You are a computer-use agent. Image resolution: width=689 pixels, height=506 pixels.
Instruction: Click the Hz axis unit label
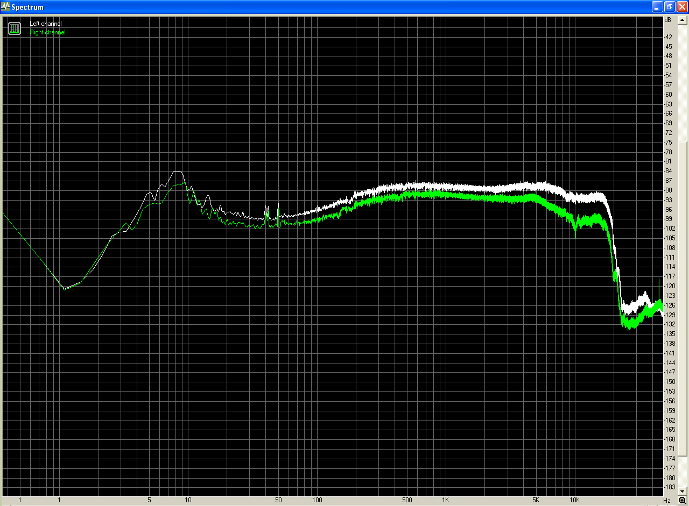667,501
